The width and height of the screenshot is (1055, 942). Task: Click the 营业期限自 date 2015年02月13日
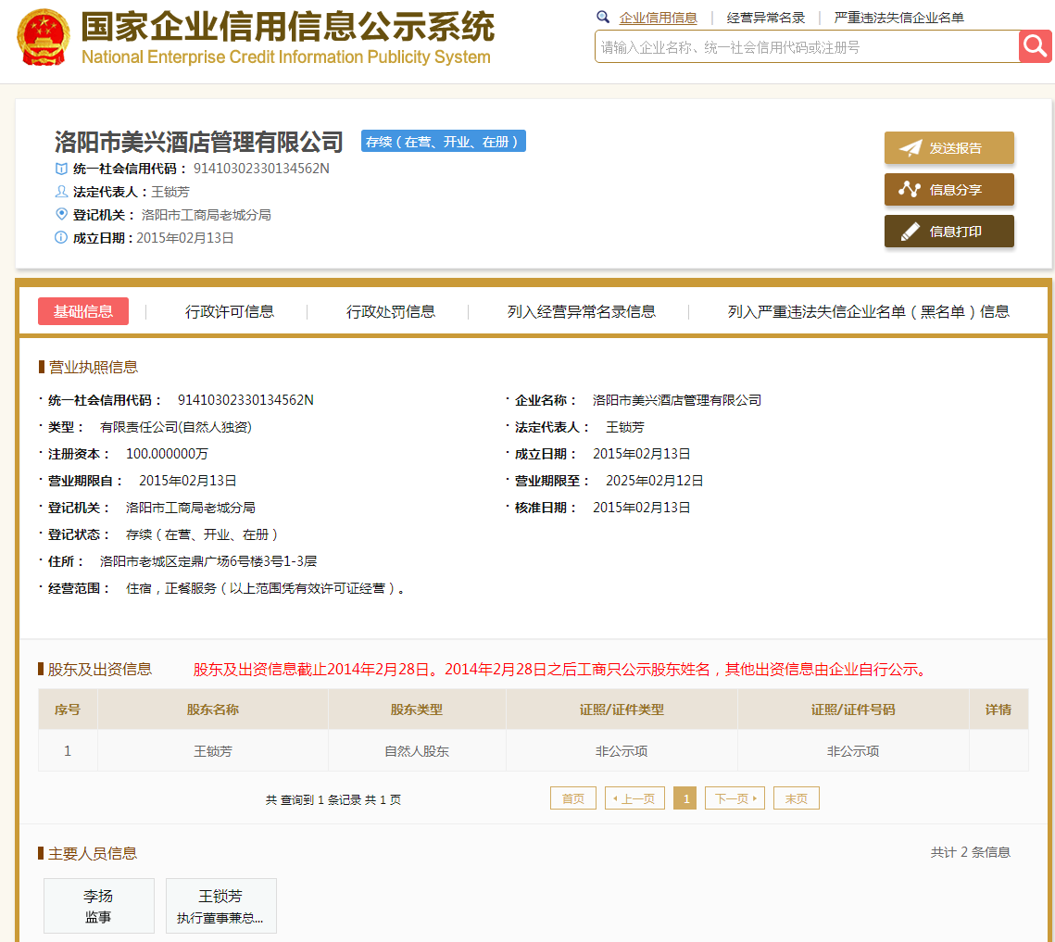tap(188, 481)
